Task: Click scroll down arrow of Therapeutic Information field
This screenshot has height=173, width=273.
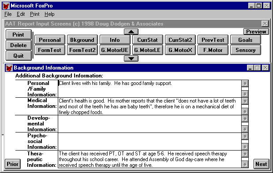Action: (245, 164)
